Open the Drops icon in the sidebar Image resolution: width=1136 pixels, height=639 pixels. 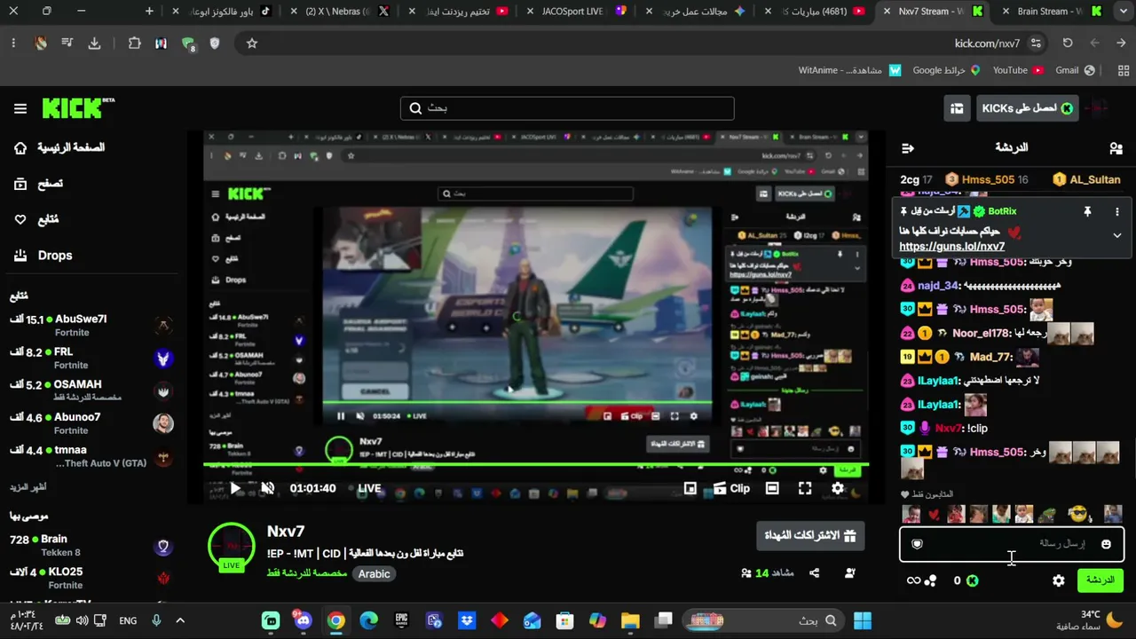coord(20,256)
